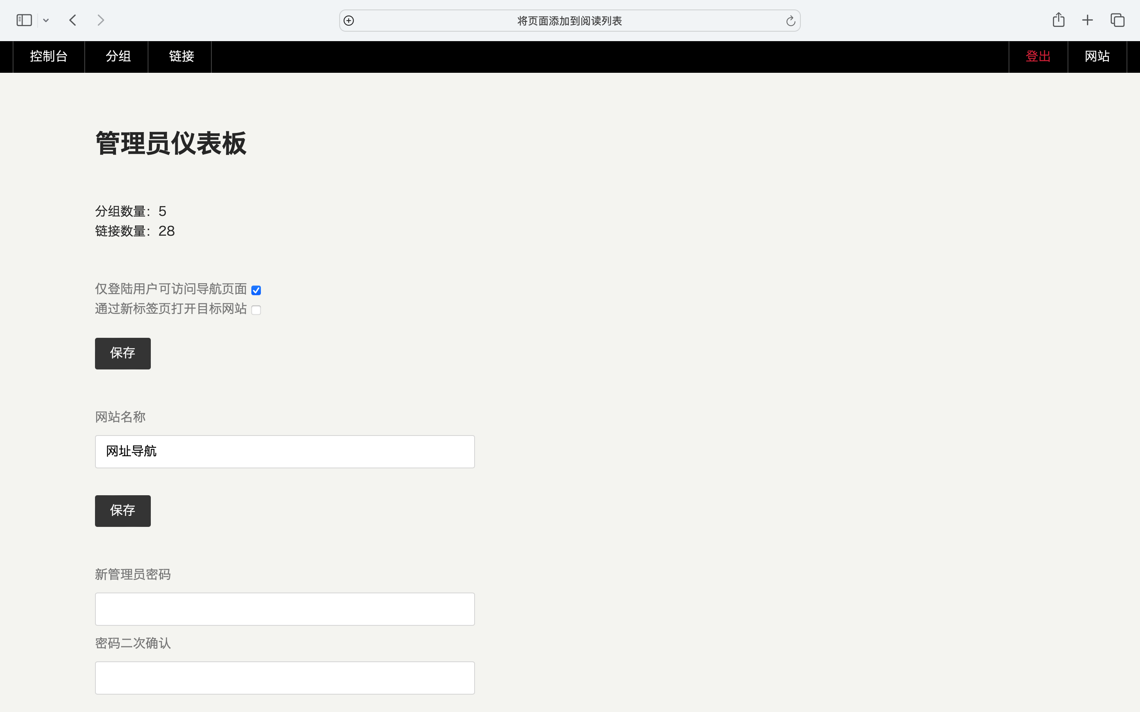Reload the page with the refresh icon
This screenshot has height=712, width=1140.
coord(790,21)
